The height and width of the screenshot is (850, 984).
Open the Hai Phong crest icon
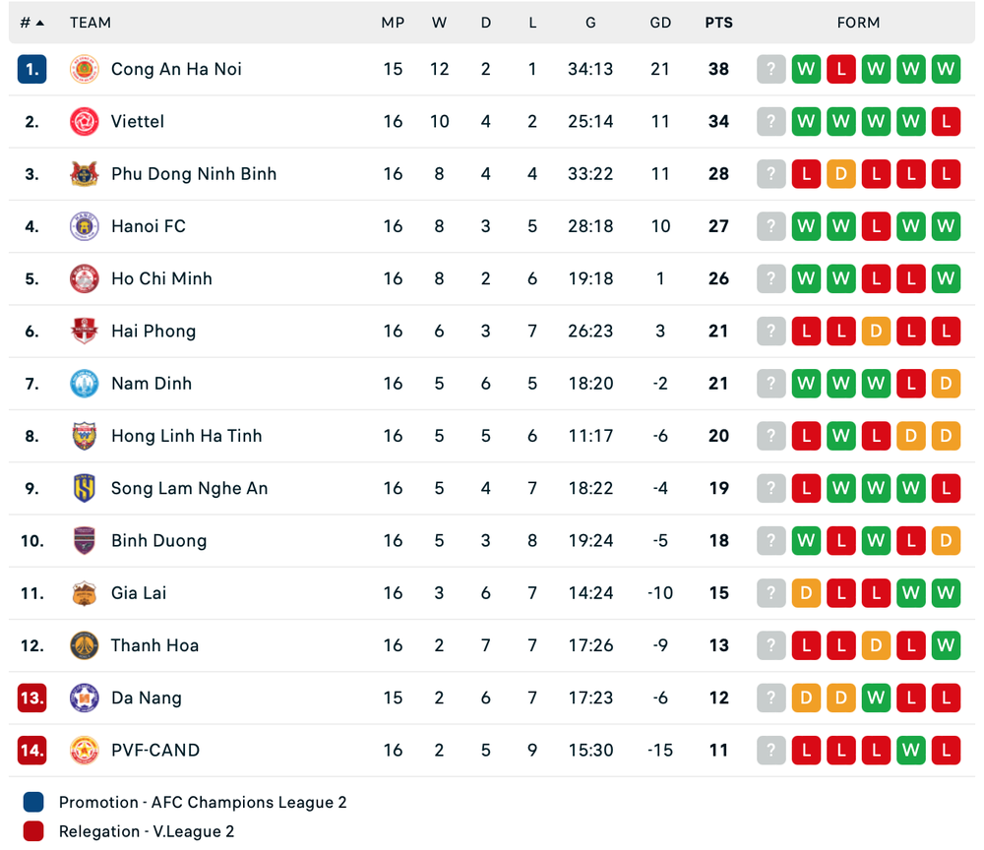point(85,331)
